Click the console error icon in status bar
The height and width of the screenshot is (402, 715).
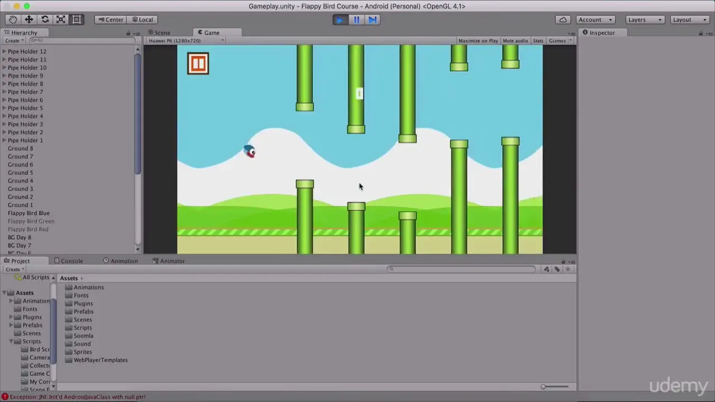click(x=4, y=397)
